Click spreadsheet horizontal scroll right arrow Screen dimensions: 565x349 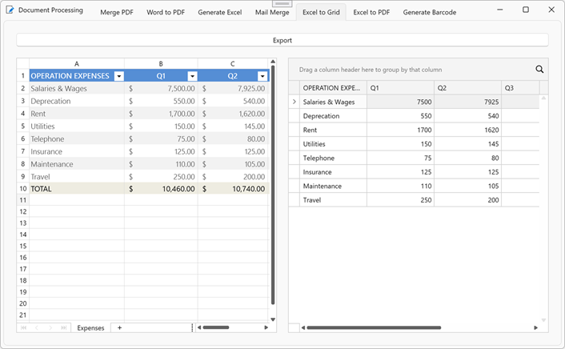(266, 327)
